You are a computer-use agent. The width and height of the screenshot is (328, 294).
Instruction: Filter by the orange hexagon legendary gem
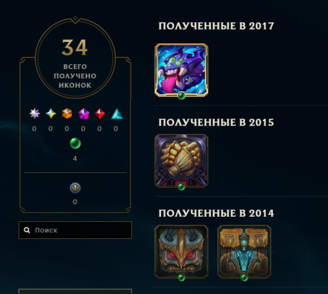point(67,114)
